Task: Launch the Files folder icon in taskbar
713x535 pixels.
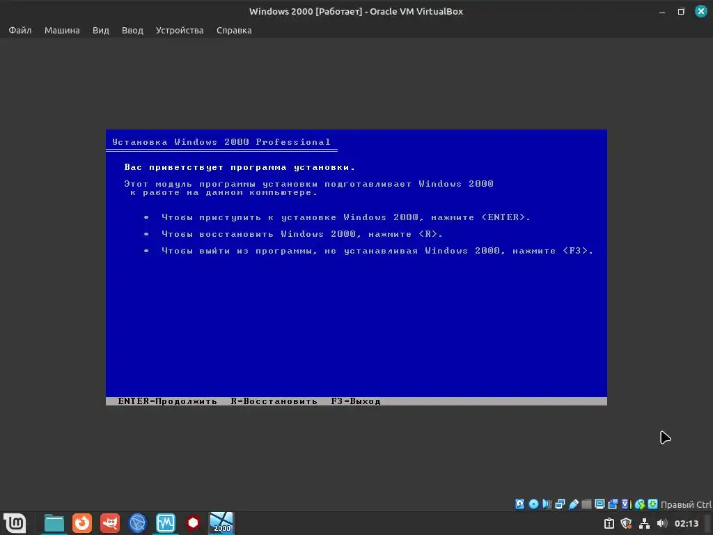Action: pyautogui.click(x=54, y=523)
